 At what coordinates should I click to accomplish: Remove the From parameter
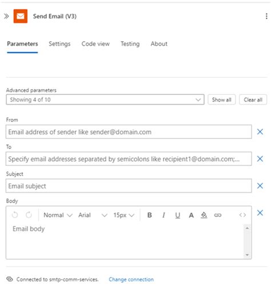[260, 132]
